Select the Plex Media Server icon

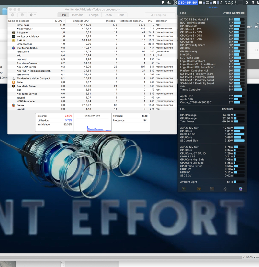(14, 86)
